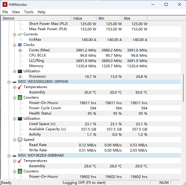The image size is (186, 185).
Task: Click the window resize grip corner
Action: click(184, 183)
